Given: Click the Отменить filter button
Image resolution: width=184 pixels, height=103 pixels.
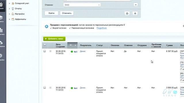Looking at the screenshot, I should 67,13.
